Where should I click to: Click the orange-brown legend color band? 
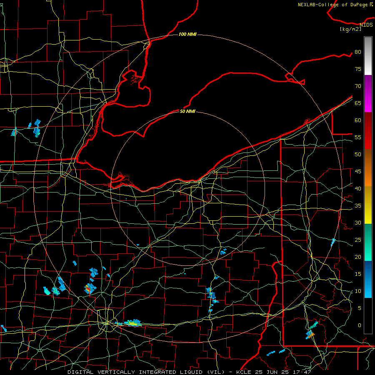pos(368,167)
